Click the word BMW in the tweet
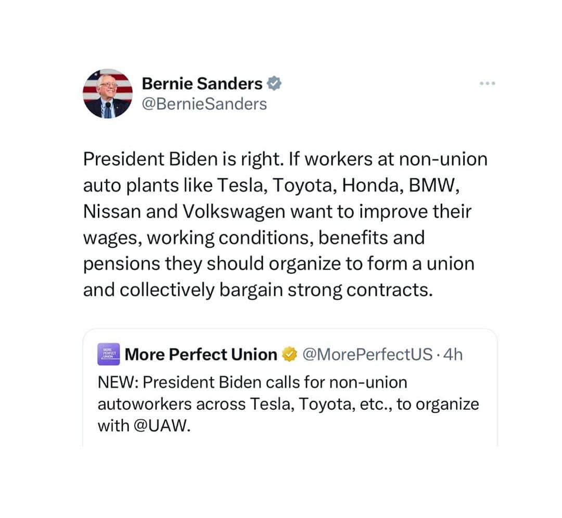 (x=433, y=185)
